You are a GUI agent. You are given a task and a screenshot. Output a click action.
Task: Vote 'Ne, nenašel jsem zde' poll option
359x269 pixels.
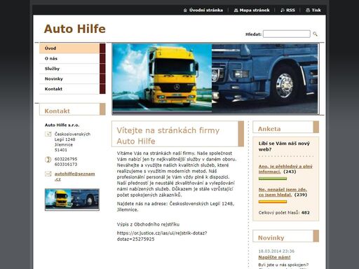(283, 192)
